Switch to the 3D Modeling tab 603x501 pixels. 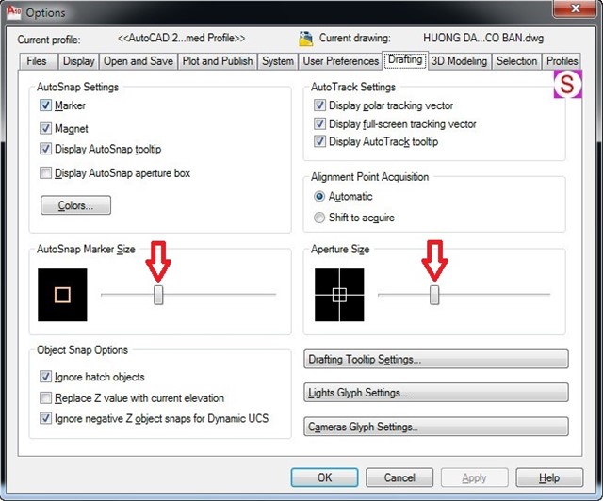459,61
